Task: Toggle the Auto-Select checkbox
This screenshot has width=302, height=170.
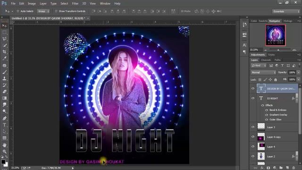Action: pyautogui.click(x=18, y=11)
